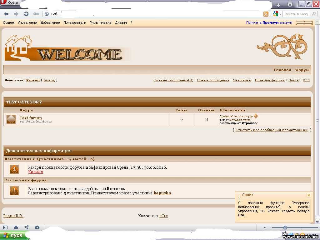Open the Test forum link

click(x=31, y=118)
